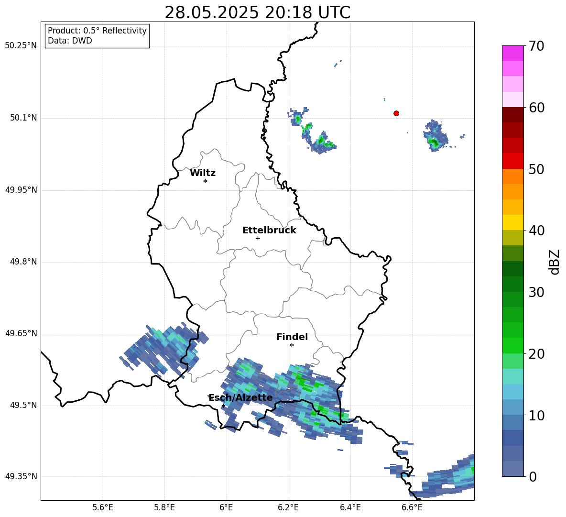Click the dark green colorbar segment near 30
566x517 pixels.
pyautogui.click(x=512, y=284)
